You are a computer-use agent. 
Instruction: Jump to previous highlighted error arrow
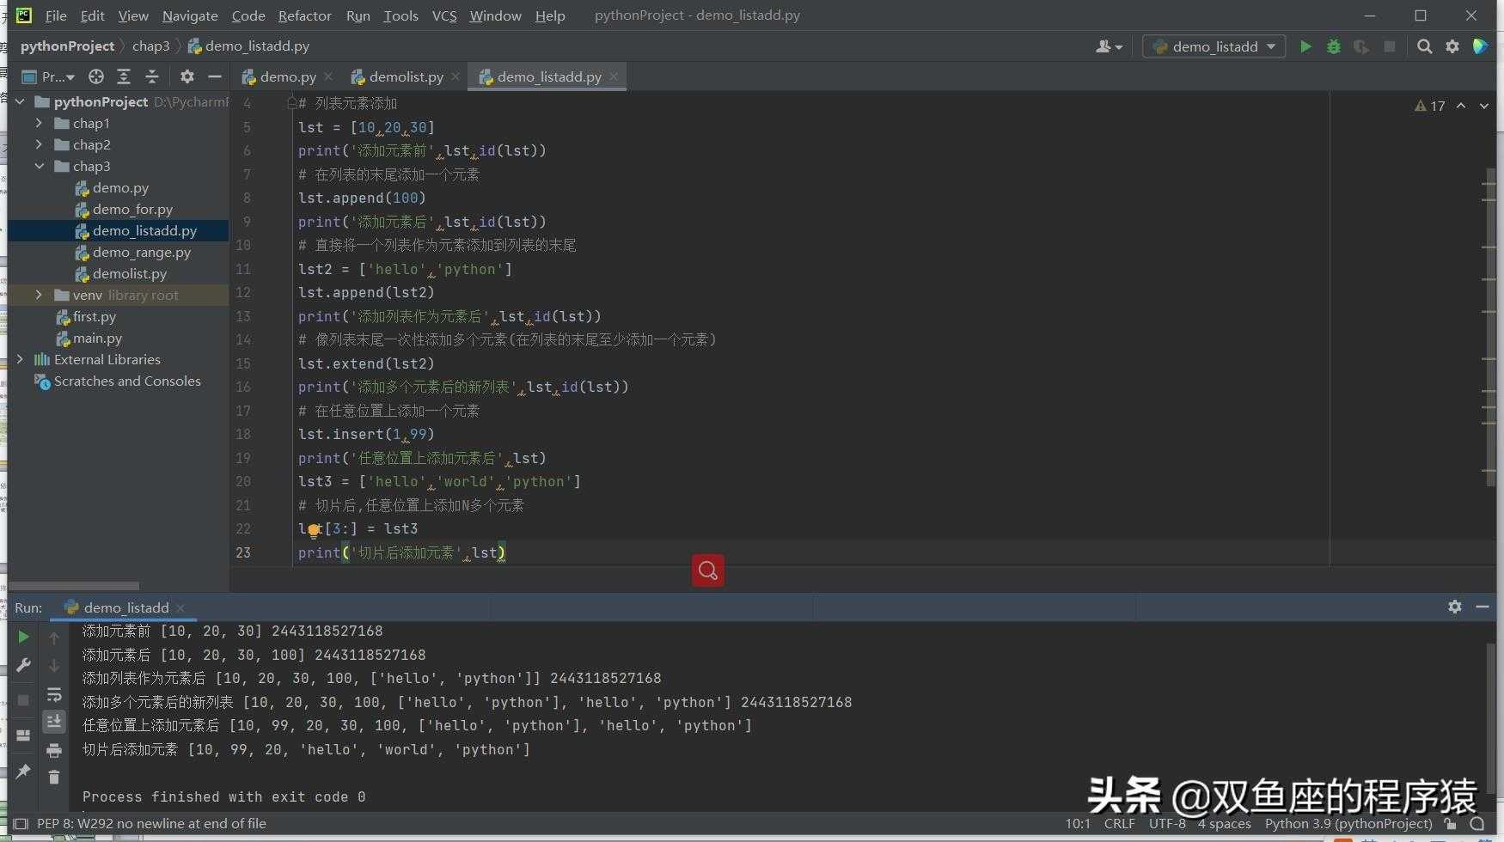(x=1461, y=106)
